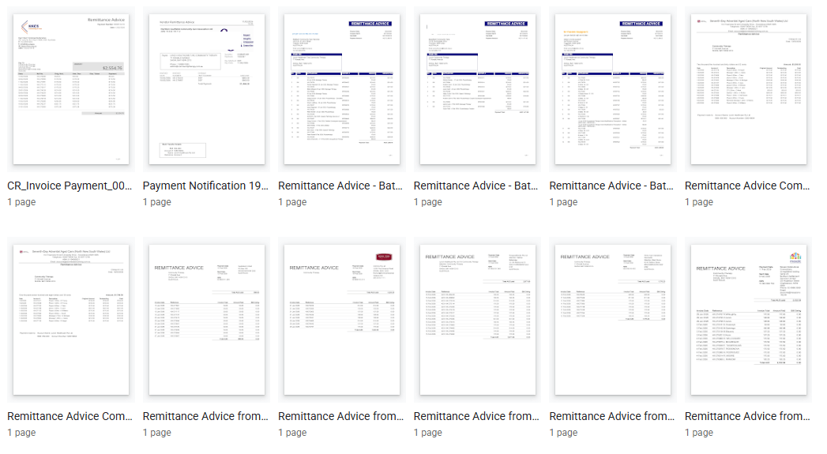Click file name under the dark red logo thumbnail
The image size is (827, 454).
click(341, 416)
